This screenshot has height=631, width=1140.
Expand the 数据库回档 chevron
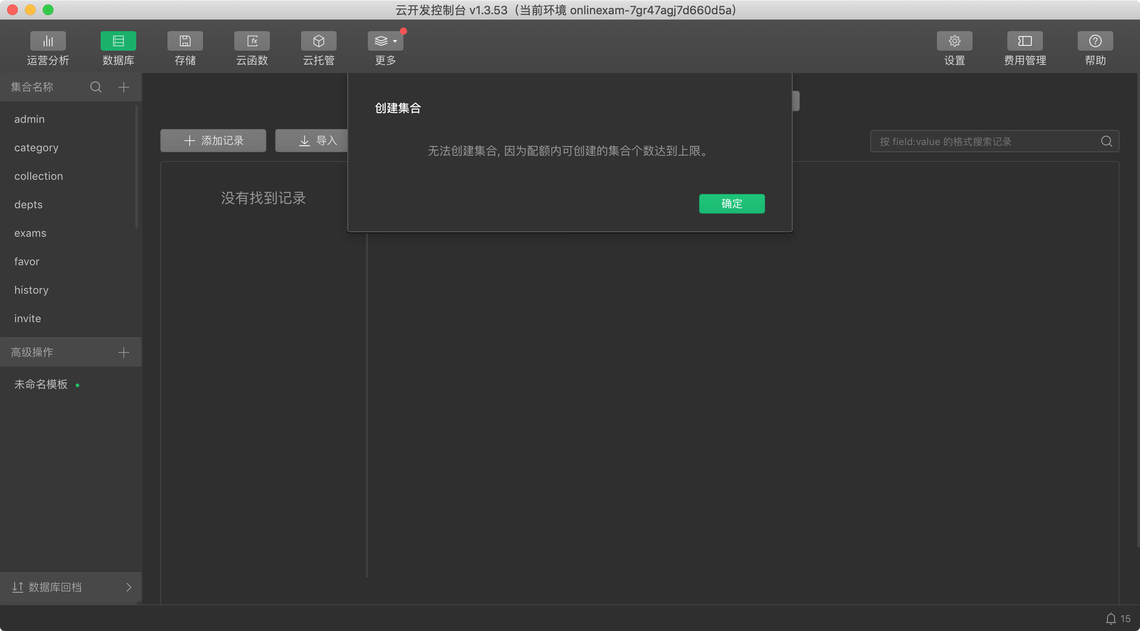129,587
